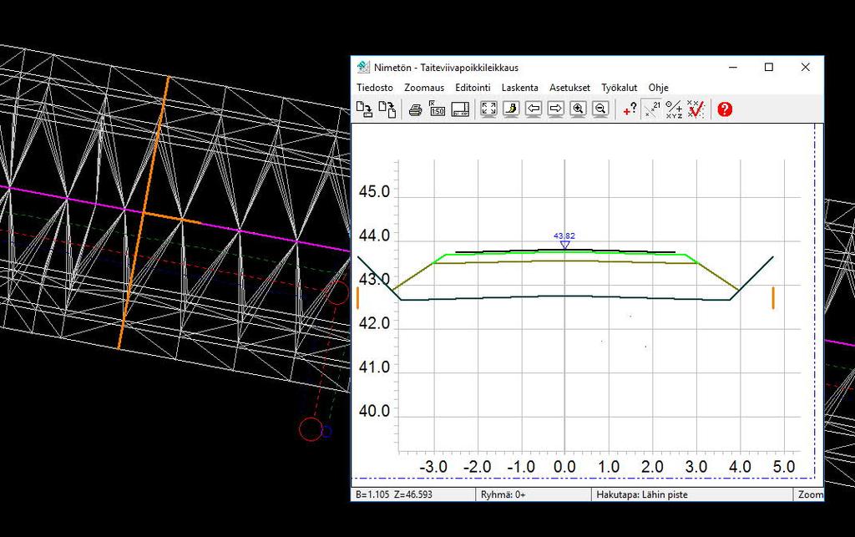This screenshot has height=537, width=855.
Task: Maximize the Taiteviivapoikkileikkaus window
Action: pyautogui.click(x=769, y=67)
